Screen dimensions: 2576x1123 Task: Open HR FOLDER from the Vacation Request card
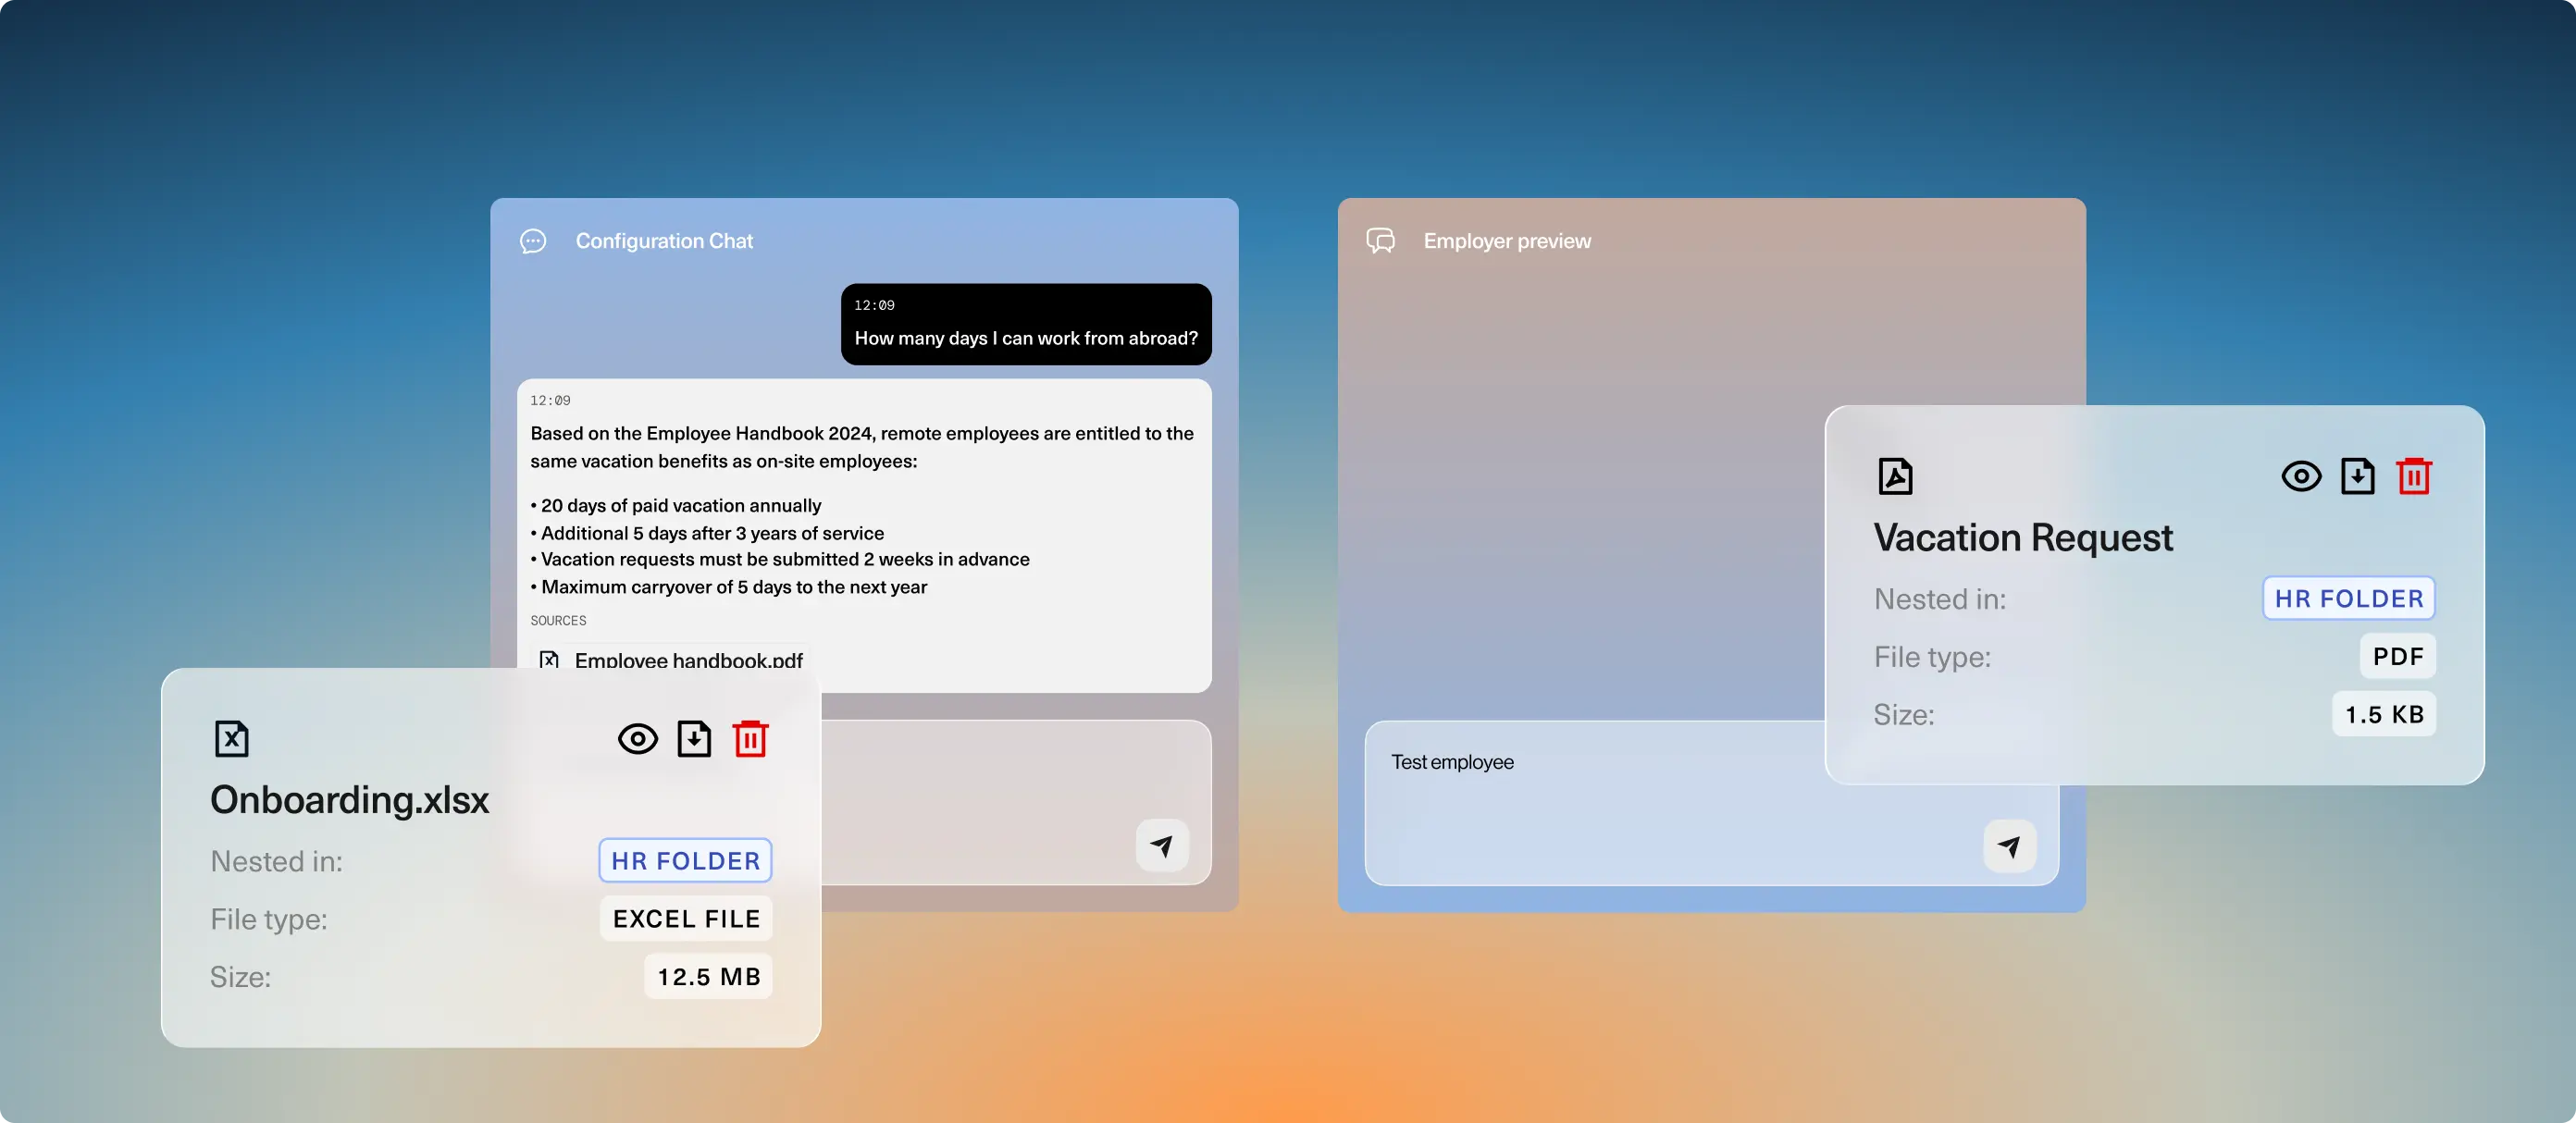tap(2349, 598)
